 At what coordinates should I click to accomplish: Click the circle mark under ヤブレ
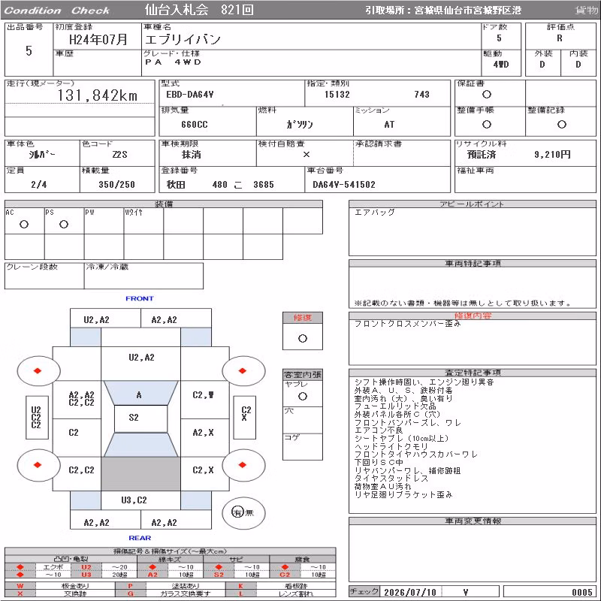point(303,397)
